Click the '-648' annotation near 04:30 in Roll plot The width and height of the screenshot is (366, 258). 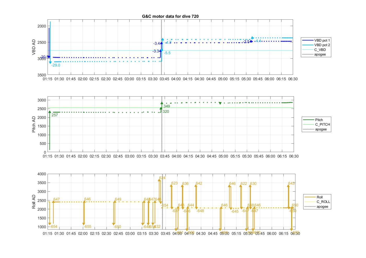[x=200, y=211]
